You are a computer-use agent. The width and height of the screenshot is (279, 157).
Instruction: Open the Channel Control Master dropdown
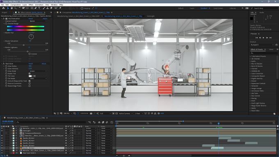click(38, 21)
